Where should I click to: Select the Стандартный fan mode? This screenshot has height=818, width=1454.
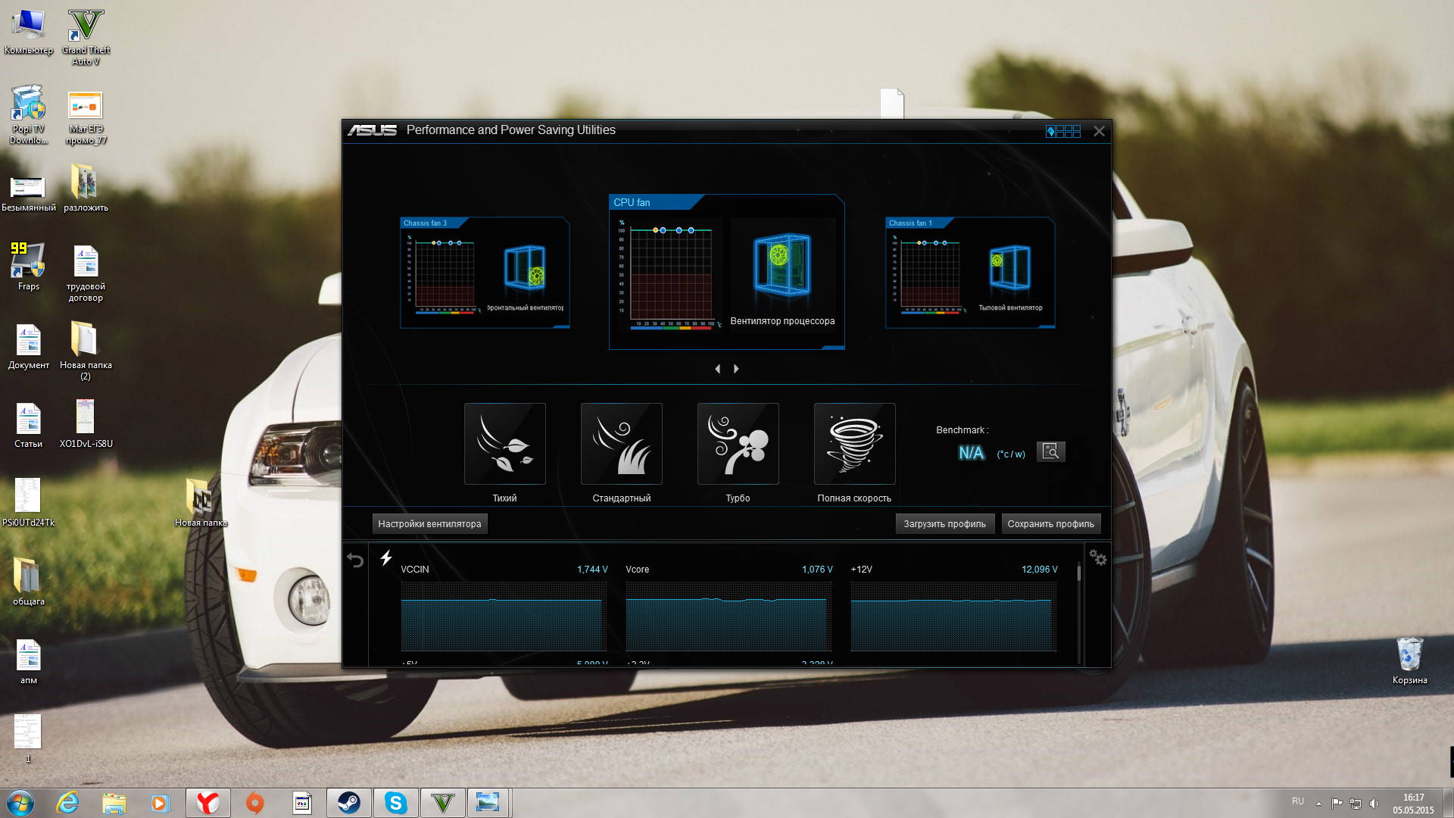click(621, 444)
